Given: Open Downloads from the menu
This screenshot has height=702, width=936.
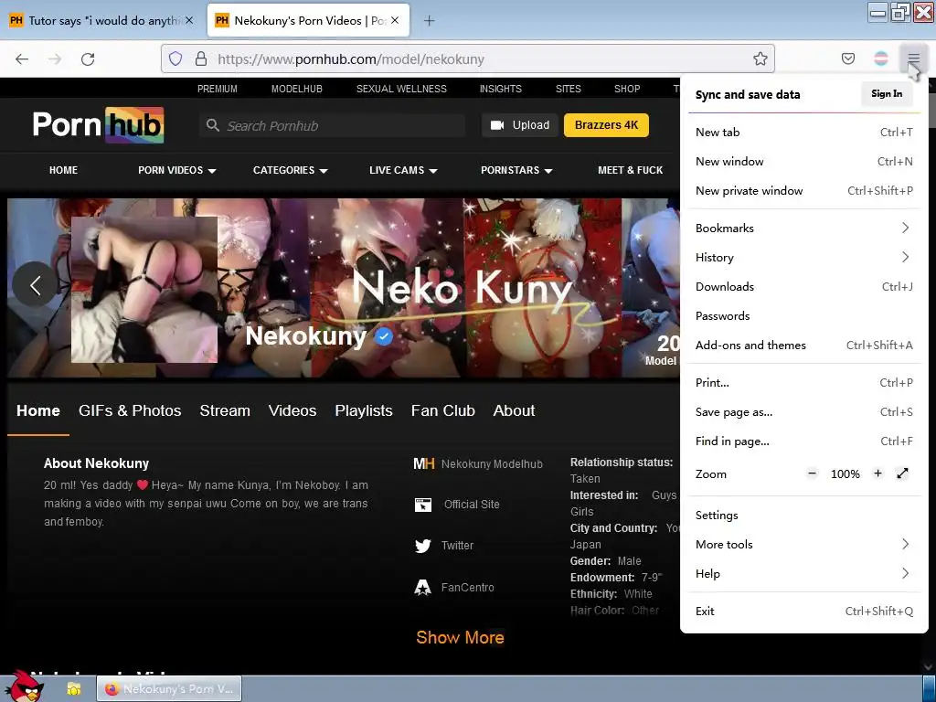Looking at the screenshot, I should (x=804, y=286).
